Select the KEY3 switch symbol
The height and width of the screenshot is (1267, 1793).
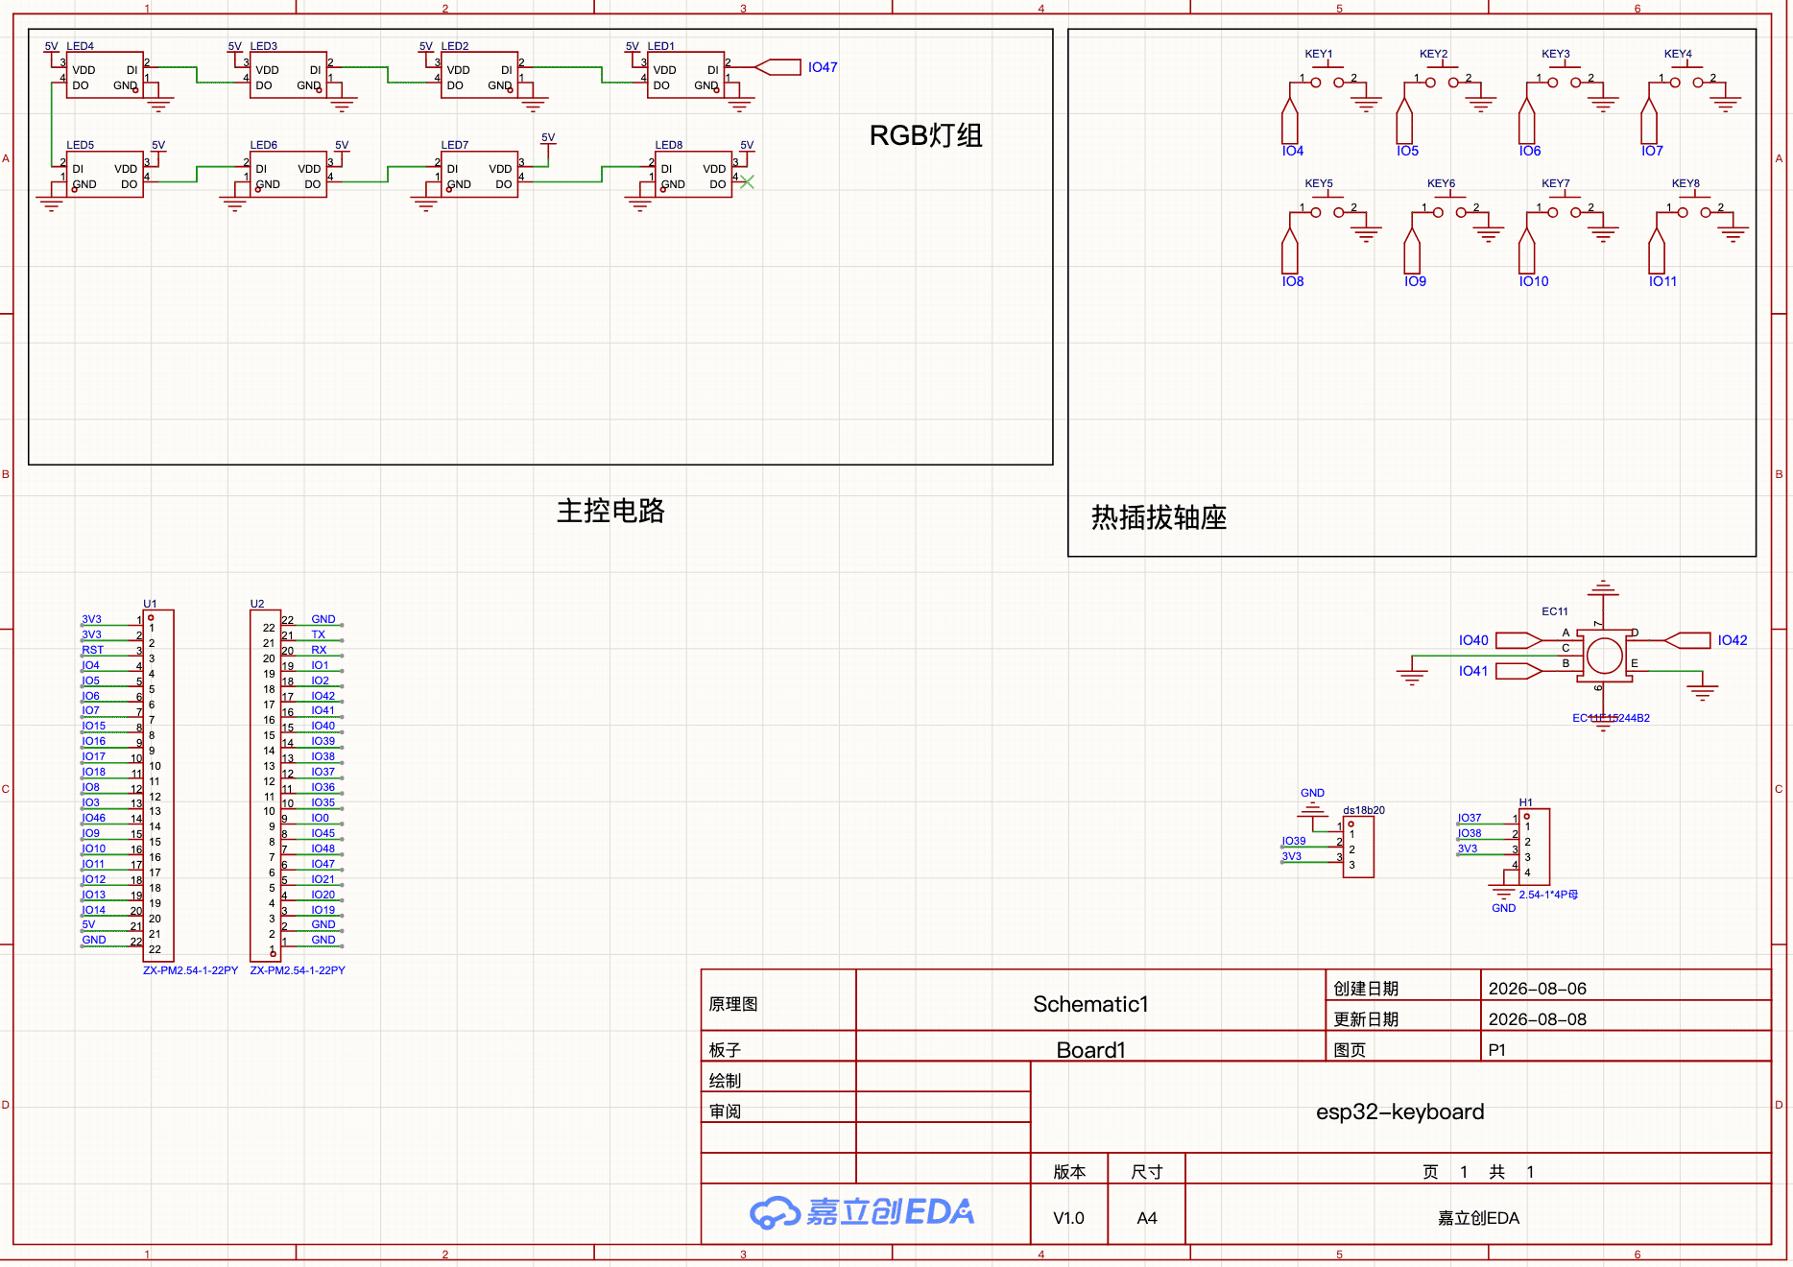1565,77
